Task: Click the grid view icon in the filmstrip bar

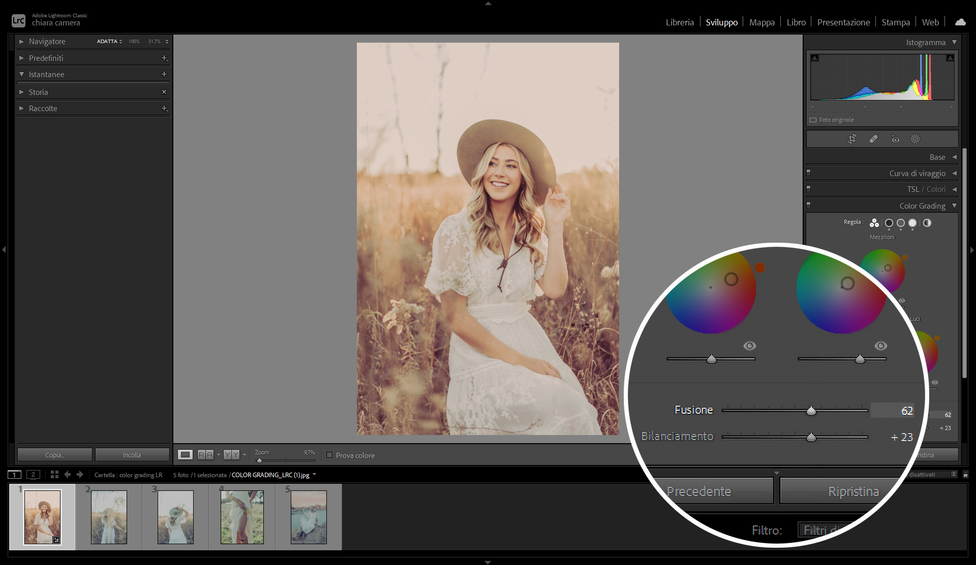Action: 54,475
